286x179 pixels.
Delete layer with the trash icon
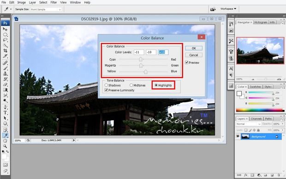click(279, 175)
